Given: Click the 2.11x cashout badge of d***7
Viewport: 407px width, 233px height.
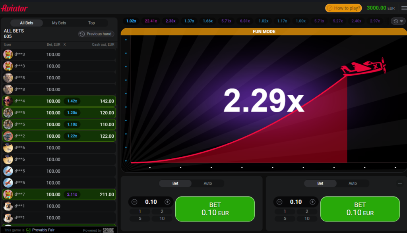Looking at the screenshot, I should [x=72, y=194].
